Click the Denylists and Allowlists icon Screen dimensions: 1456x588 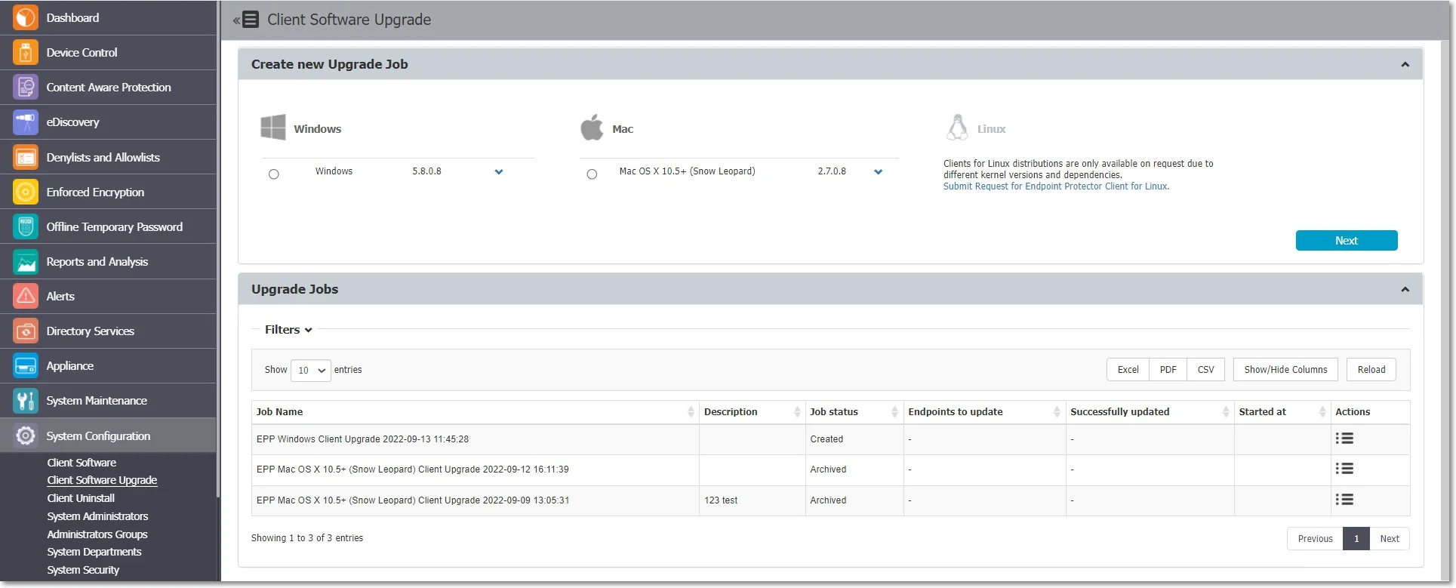[x=26, y=157]
